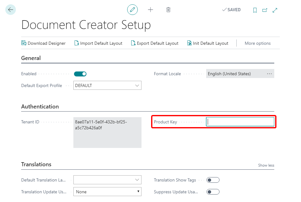Create a new record with plus icon
301x202 pixels.
(150, 10)
